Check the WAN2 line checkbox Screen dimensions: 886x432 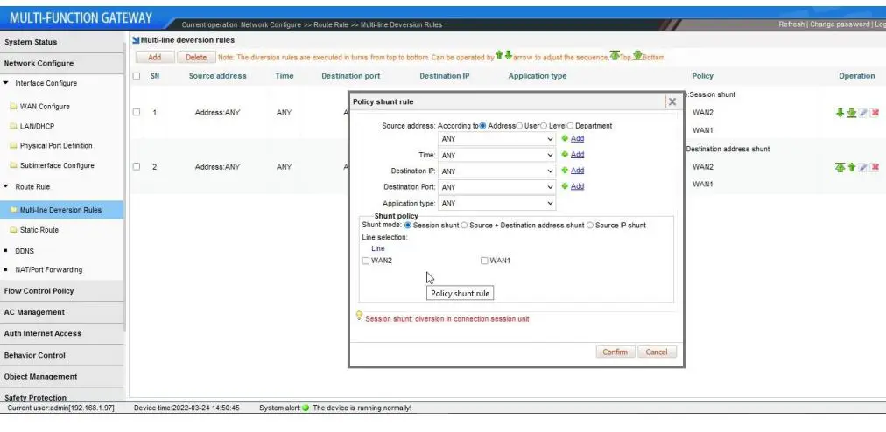pyautogui.click(x=366, y=261)
